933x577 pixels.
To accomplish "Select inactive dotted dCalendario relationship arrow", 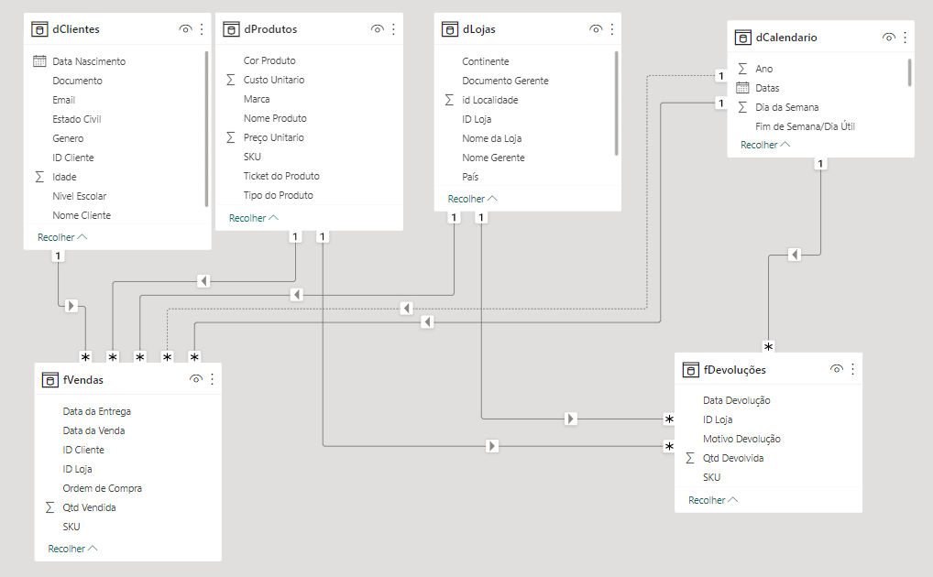I will tap(406, 308).
